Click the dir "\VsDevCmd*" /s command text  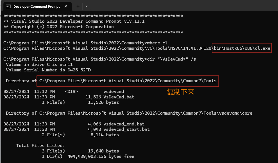point(171,59)
